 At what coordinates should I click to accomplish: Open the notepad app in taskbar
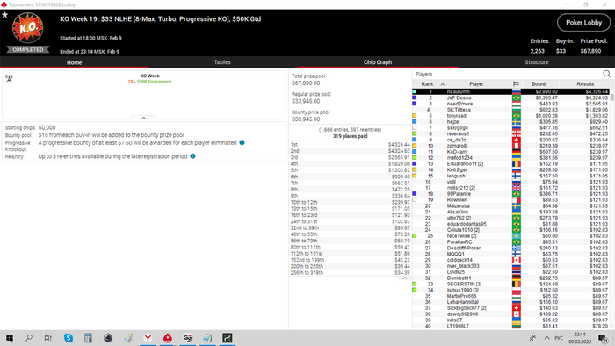tap(207, 338)
